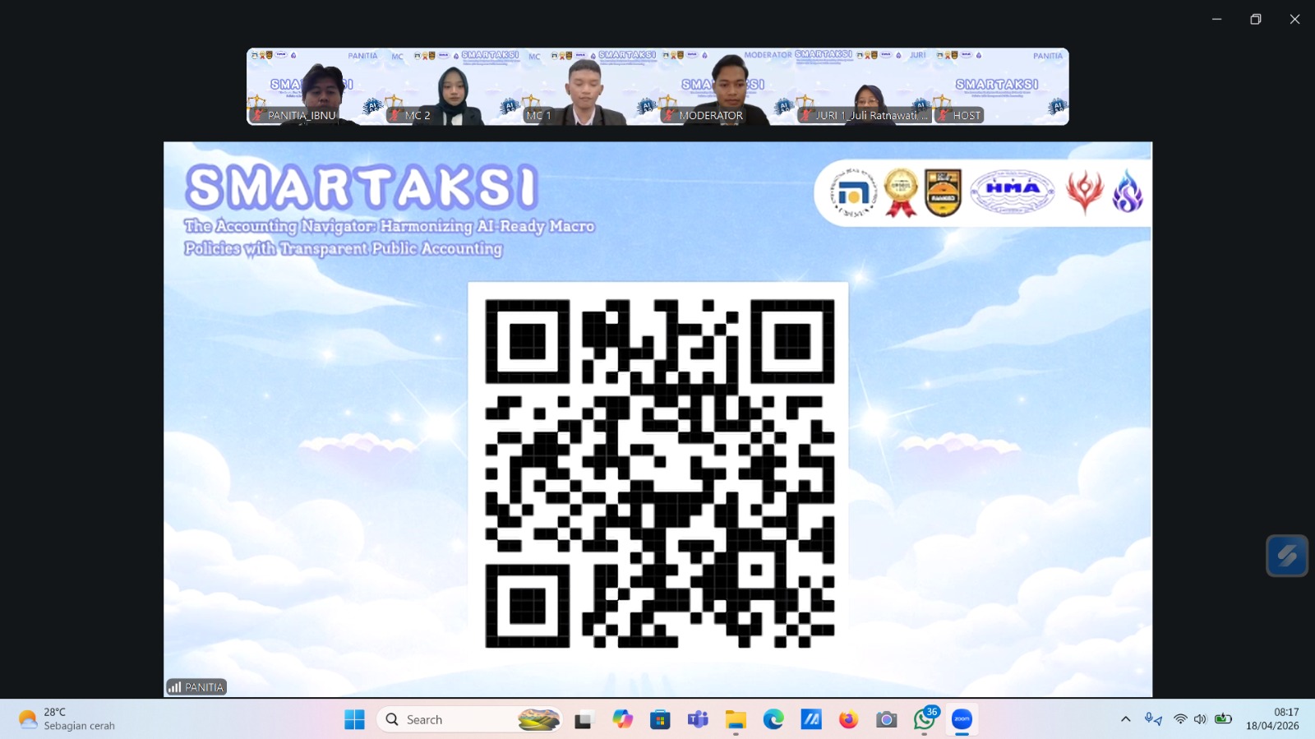Open File Explorer from the taskbar
Viewport: 1315px width, 739px height.
pos(736,719)
